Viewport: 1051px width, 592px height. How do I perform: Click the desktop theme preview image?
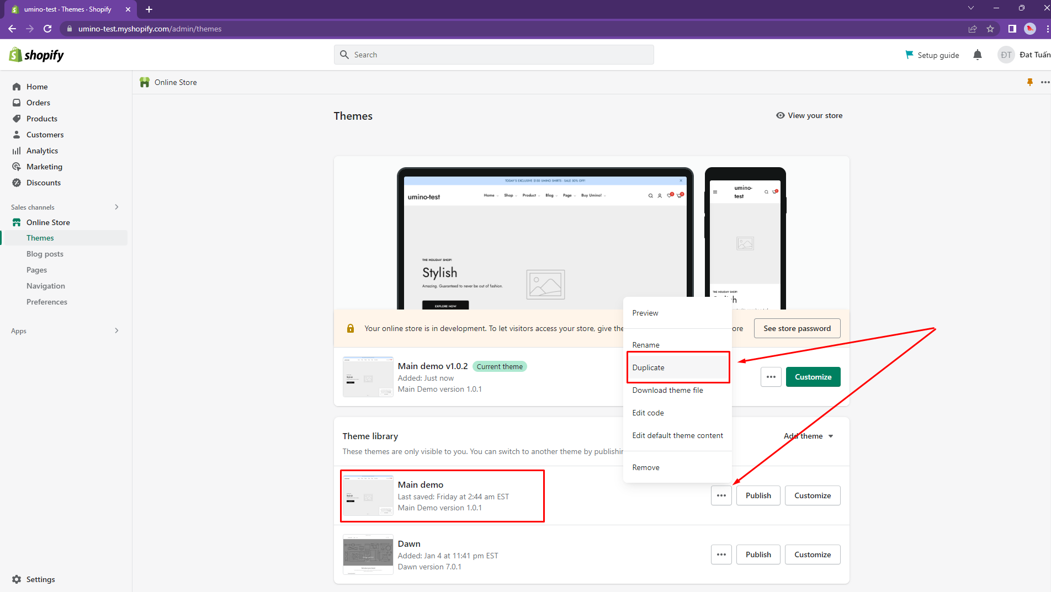tap(545, 238)
